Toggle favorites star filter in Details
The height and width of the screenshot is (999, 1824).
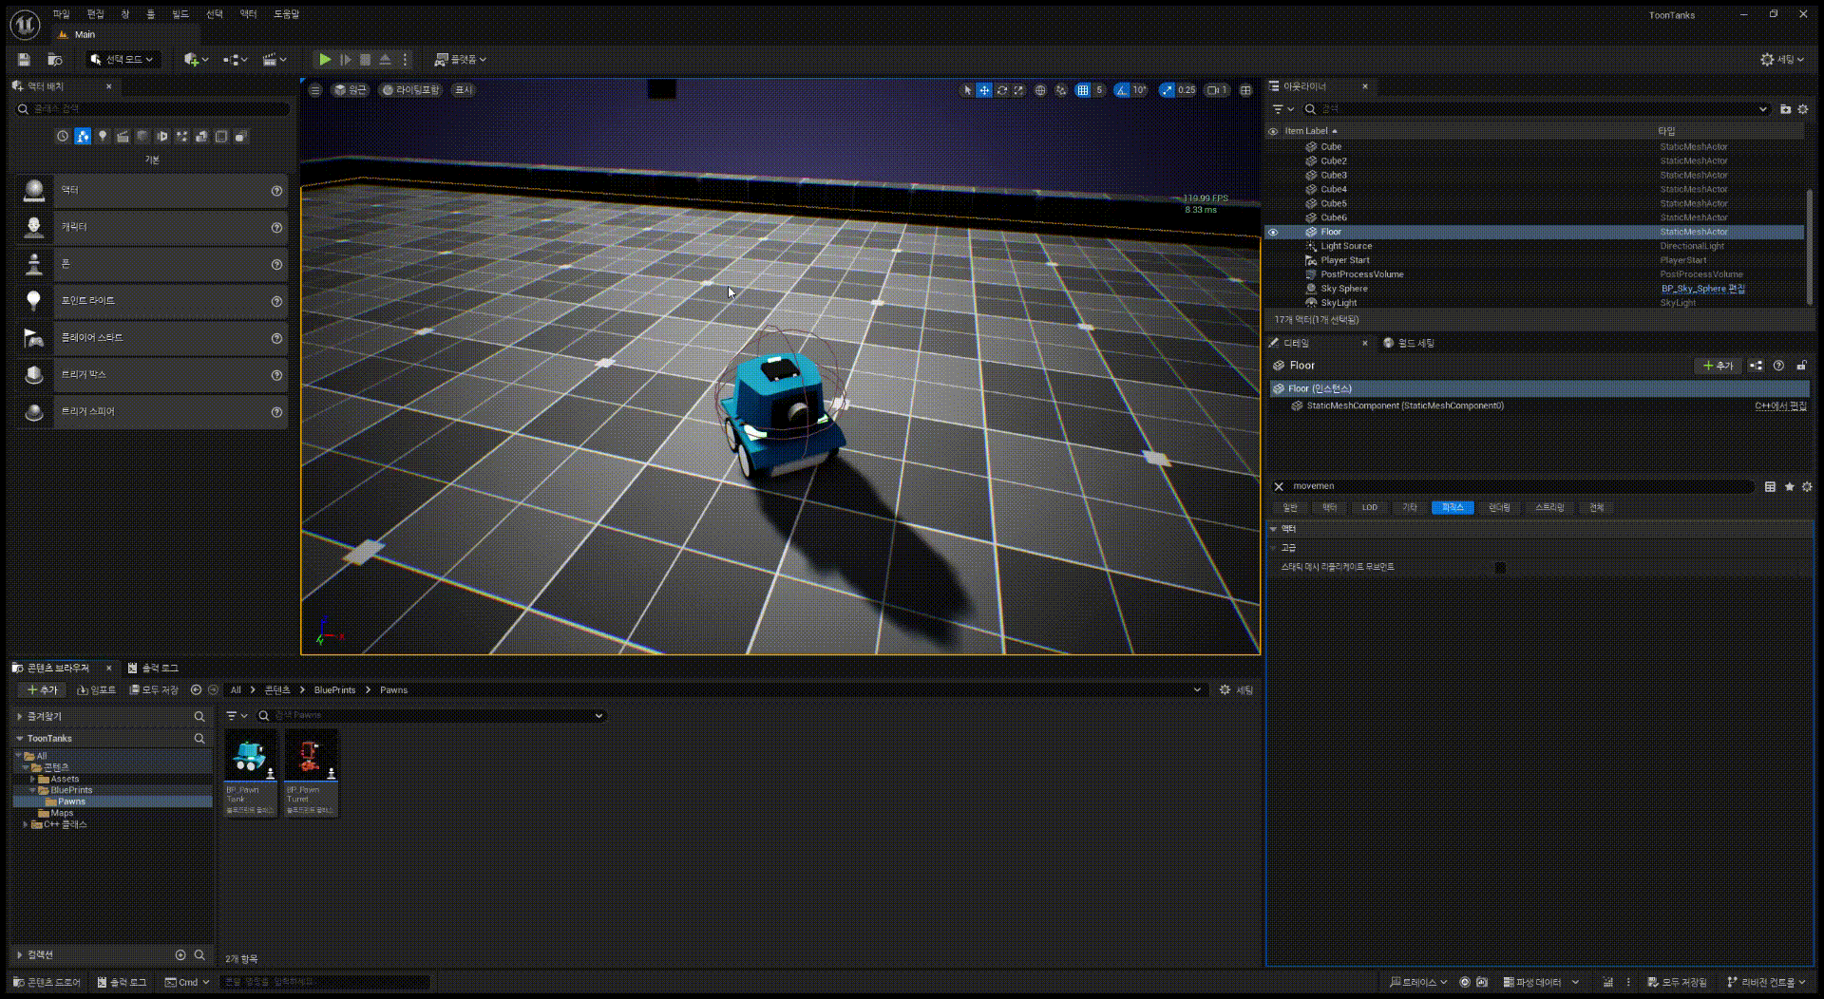pyautogui.click(x=1789, y=486)
